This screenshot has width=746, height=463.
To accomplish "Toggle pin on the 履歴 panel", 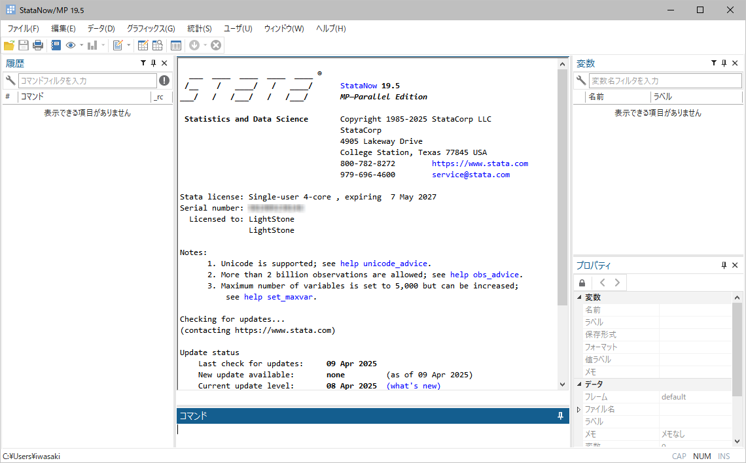I will click(x=153, y=63).
